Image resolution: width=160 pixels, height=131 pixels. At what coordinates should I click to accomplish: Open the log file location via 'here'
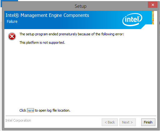click(x=31, y=110)
